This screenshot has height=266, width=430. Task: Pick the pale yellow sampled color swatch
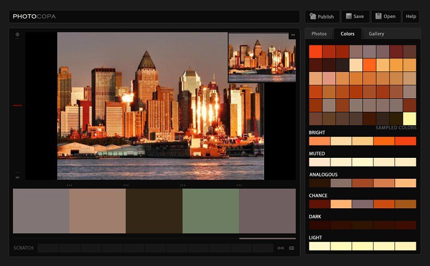point(409,119)
